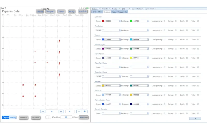This screenshot has height=132, width=207.
Task: Check Laras panjang for Laminasi
Action: tap(165, 21)
